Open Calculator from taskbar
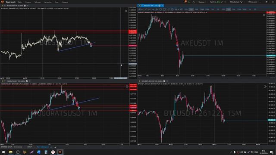Image resolution: width=276 pixels, height=155 pixels. click(x=46, y=152)
